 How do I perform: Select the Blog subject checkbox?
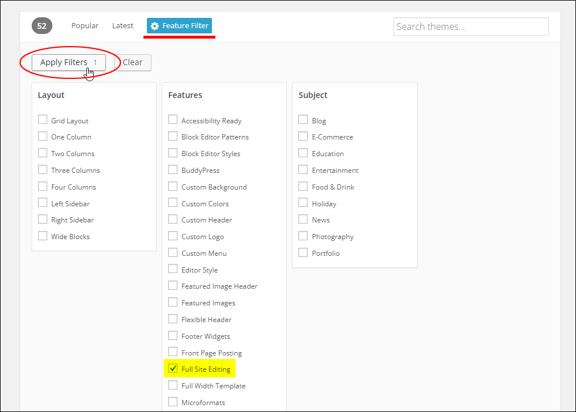(x=303, y=120)
